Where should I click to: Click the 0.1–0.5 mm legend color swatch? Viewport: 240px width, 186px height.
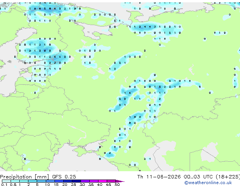(x=6, y=181)
